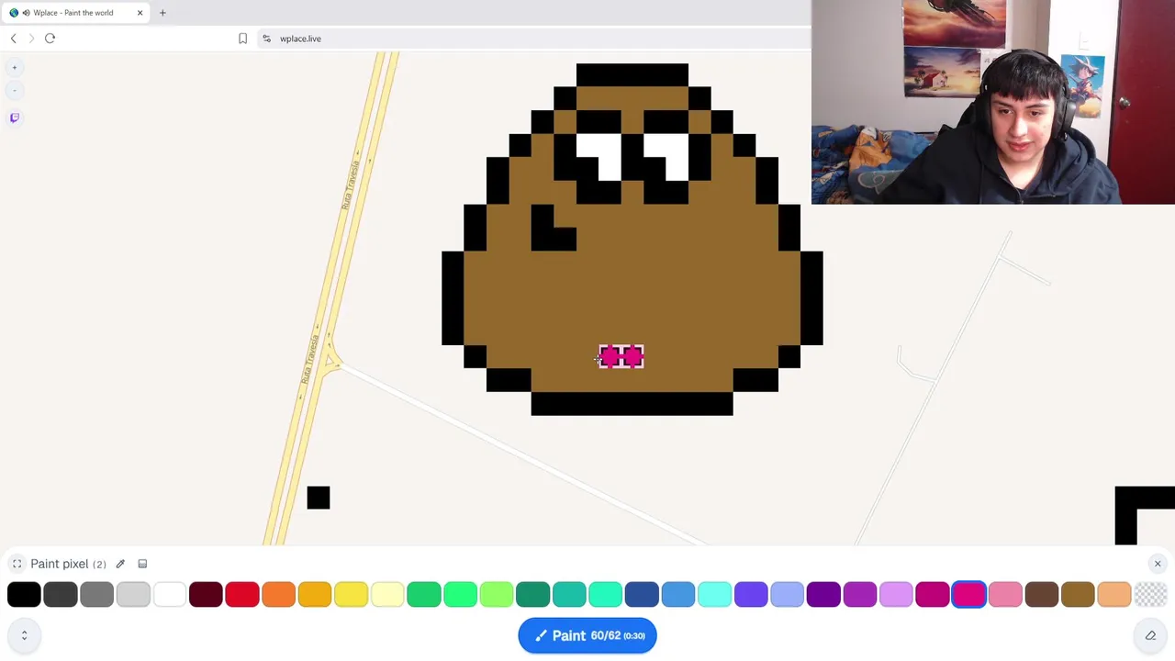Select the pale yellow color swatch

click(x=387, y=595)
